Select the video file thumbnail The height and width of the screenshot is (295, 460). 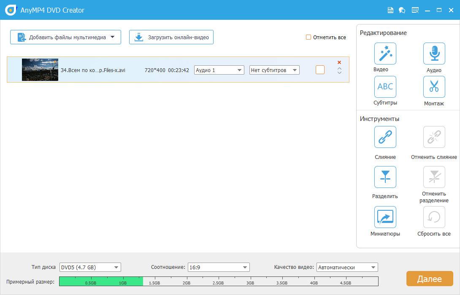(x=40, y=70)
